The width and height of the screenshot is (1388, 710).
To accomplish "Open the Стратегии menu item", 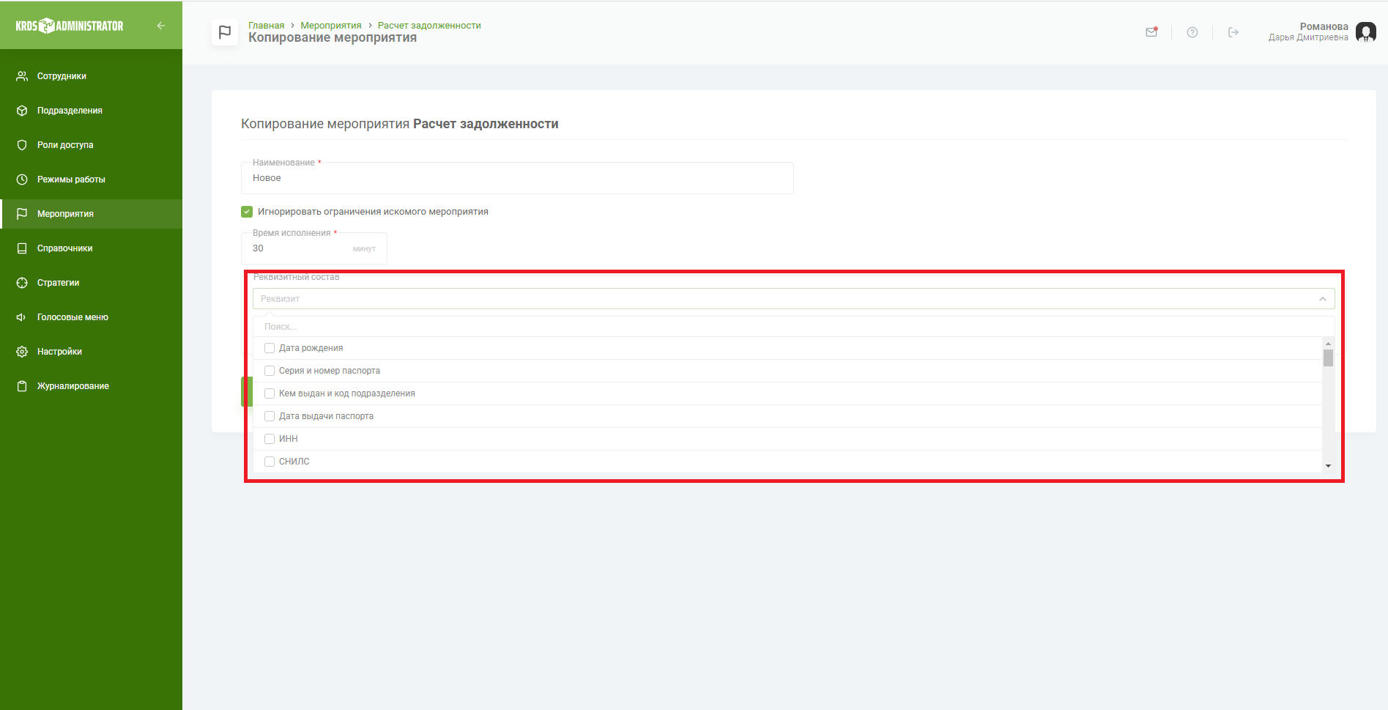I will click(x=92, y=283).
